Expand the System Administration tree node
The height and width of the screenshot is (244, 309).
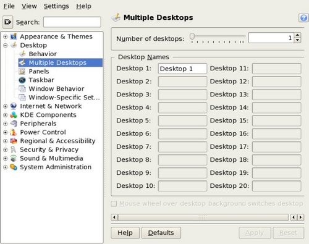click(x=6, y=167)
